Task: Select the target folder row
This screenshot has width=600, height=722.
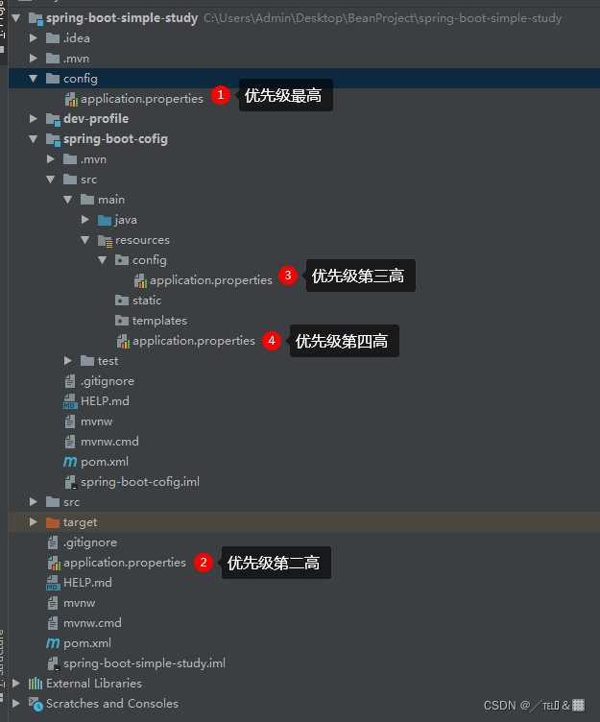Action: 304,522
